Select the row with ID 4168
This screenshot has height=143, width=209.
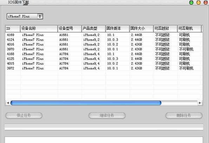click(104, 54)
